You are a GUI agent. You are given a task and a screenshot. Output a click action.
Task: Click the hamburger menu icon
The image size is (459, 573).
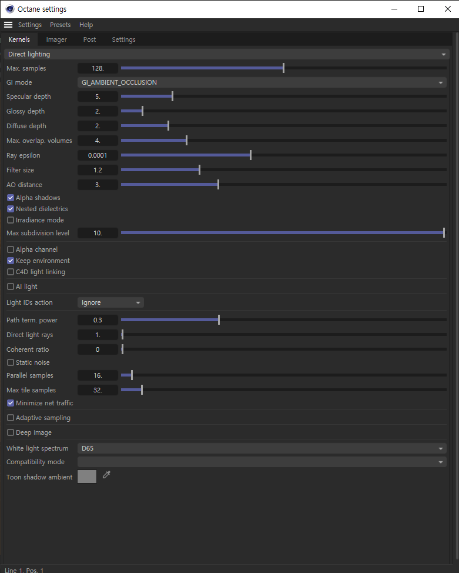(x=8, y=25)
